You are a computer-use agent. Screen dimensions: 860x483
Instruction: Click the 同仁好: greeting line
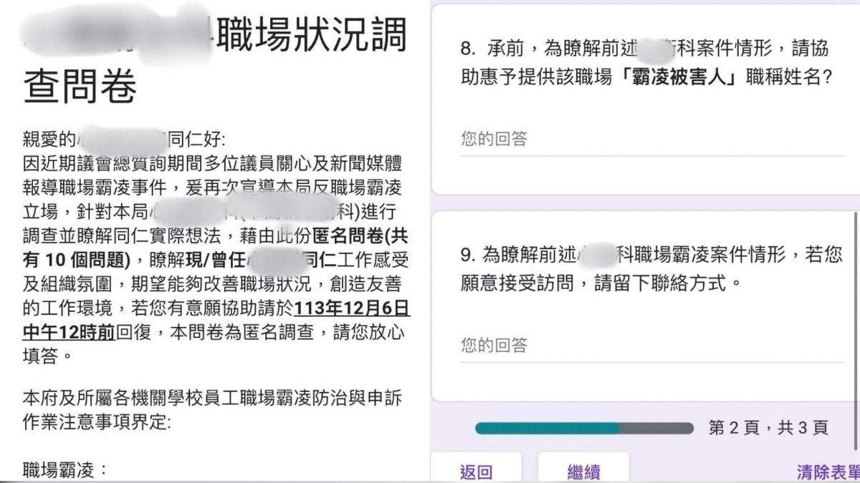[x=196, y=139]
